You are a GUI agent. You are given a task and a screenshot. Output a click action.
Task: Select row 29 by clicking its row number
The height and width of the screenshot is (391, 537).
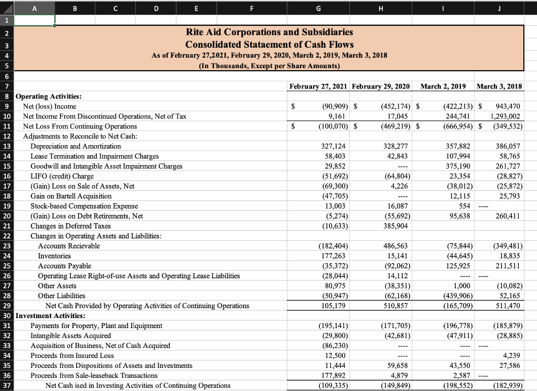point(6,306)
